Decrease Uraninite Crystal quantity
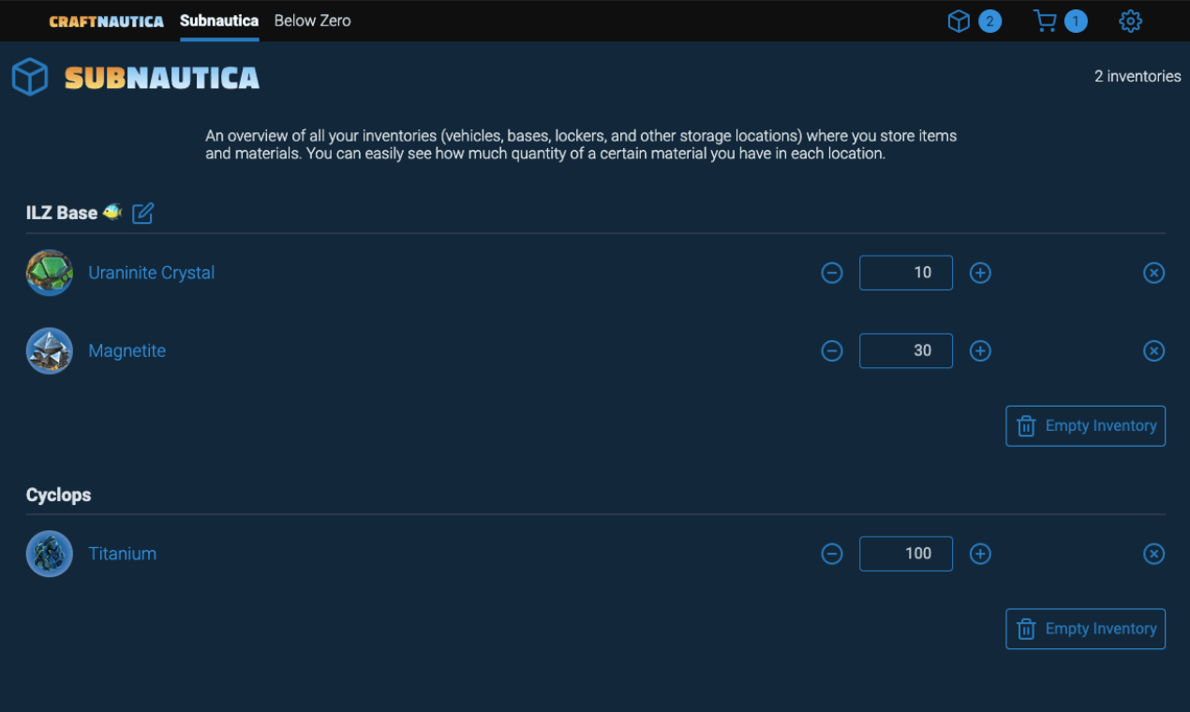 tap(832, 273)
